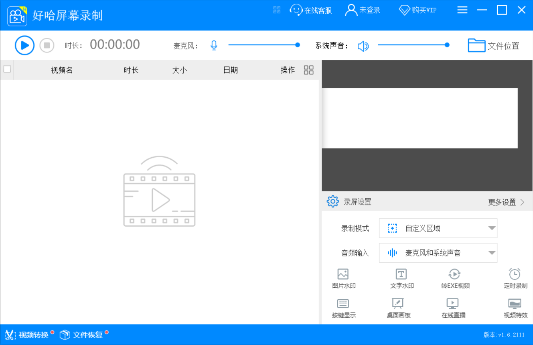Click the version v1.6.2111 label
The image size is (533, 345).
click(x=504, y=335)
